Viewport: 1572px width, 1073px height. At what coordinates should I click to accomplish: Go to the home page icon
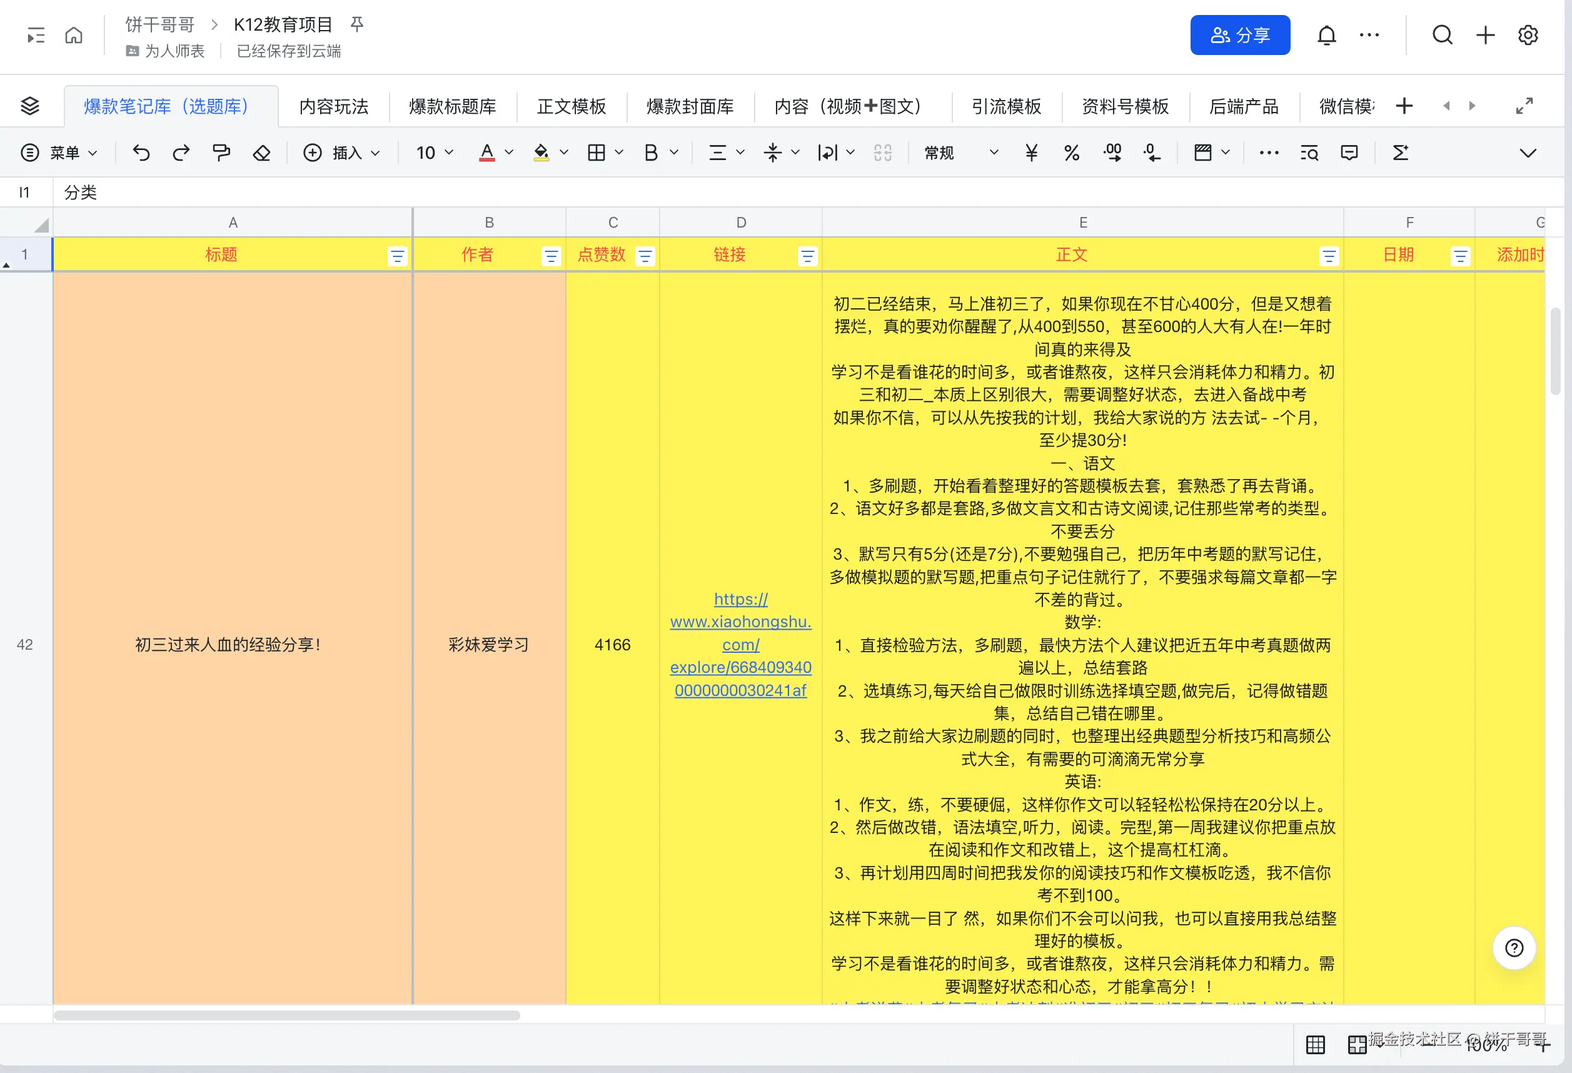tap(74, 35)
